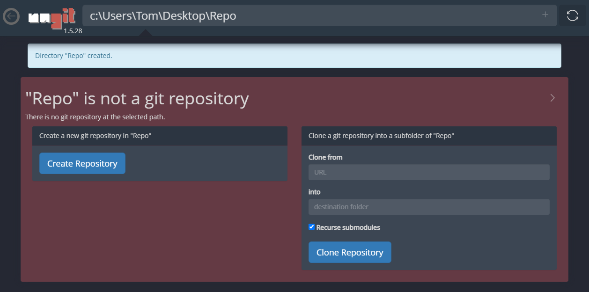Image resolution: width=589 pixels, height=292 pixels.
Task: Click the back arrow icon
Action: pyautogui.click(x=11, y=16)
